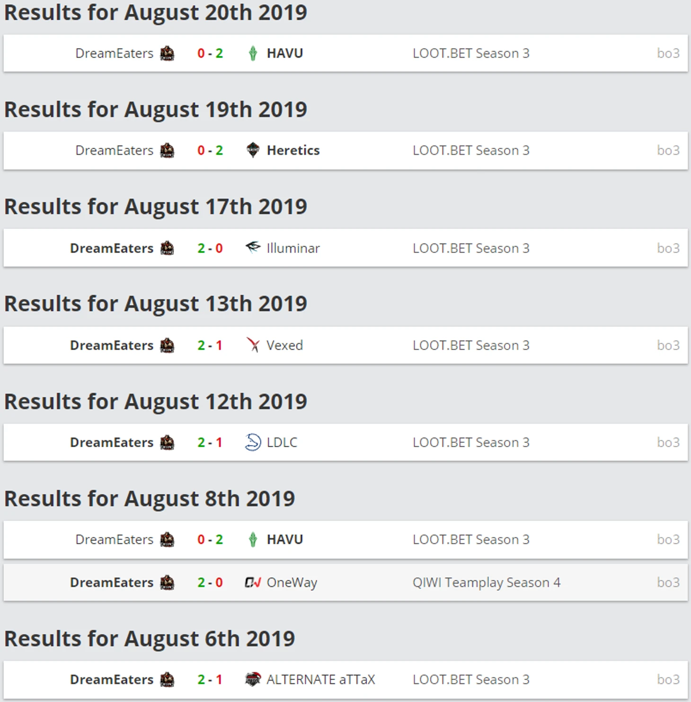Click the HAVU logo in August 20th match
Viewport: 691px width, 702px height.
point(253,53)
